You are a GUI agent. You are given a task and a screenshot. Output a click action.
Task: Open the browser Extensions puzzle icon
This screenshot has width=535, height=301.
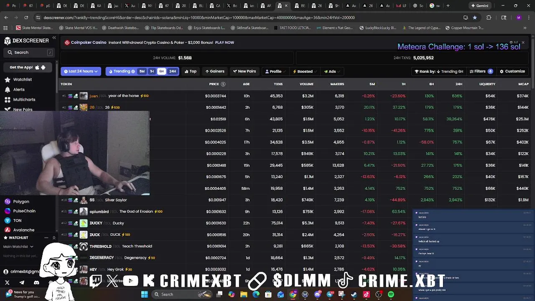[489, 18]
